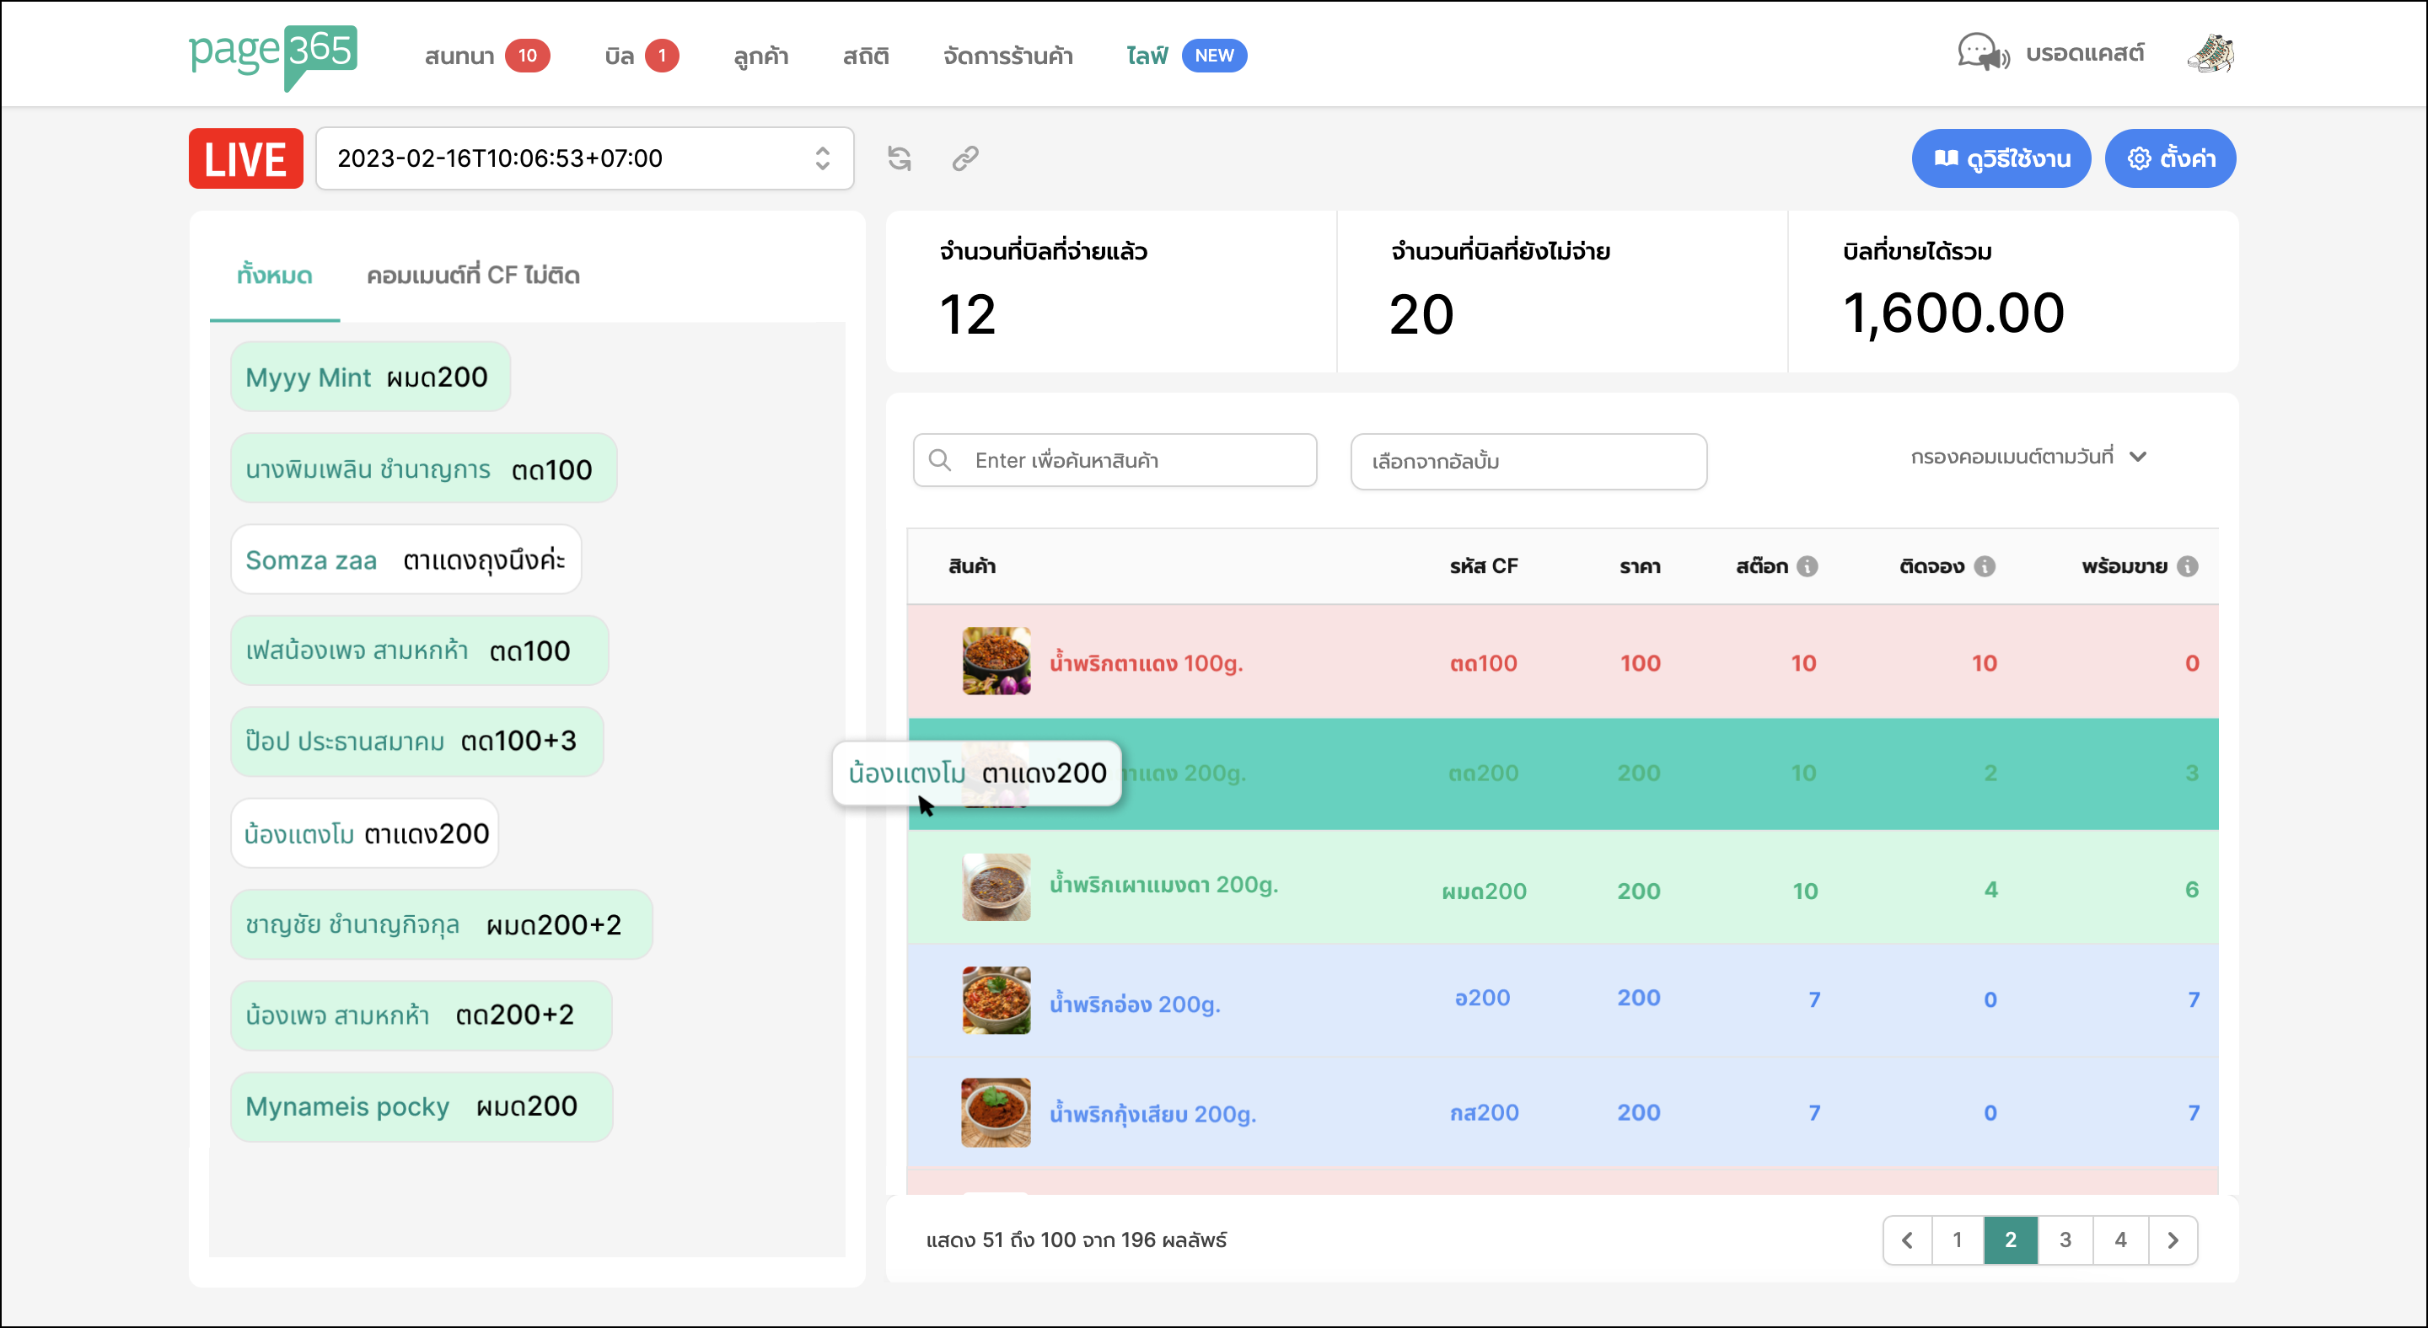The image size is (2428, 1328).
Task: Open the เลือกจากอัลบั้ม album dropdown
Action: click(x=1528, y=462)
